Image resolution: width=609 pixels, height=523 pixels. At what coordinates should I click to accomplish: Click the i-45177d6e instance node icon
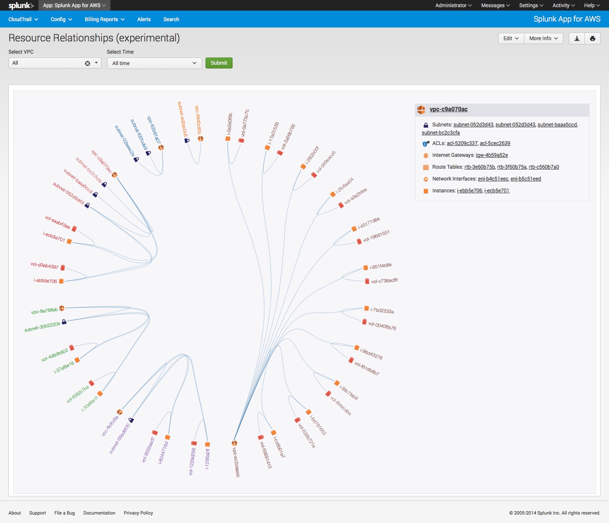[354, 229]
